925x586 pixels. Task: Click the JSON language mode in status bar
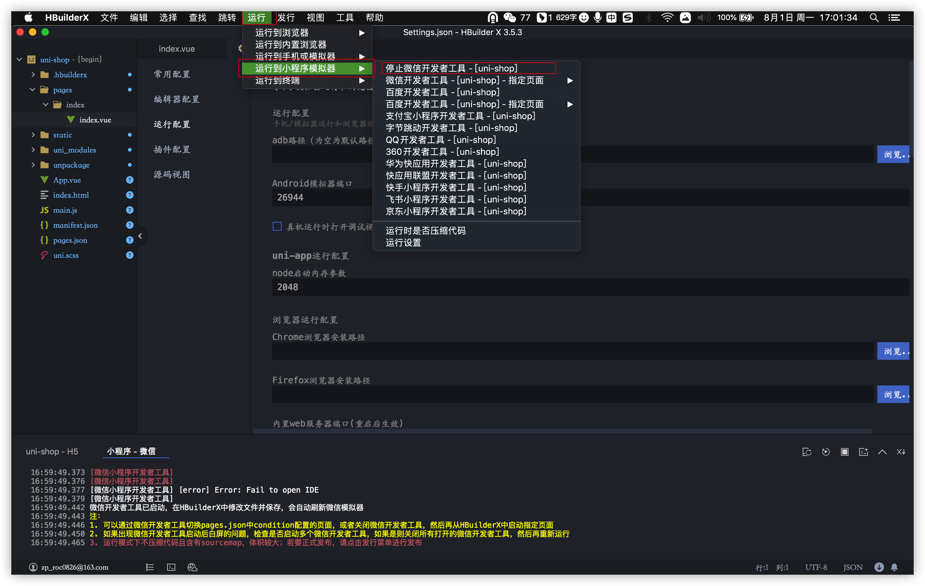point(853,567)
